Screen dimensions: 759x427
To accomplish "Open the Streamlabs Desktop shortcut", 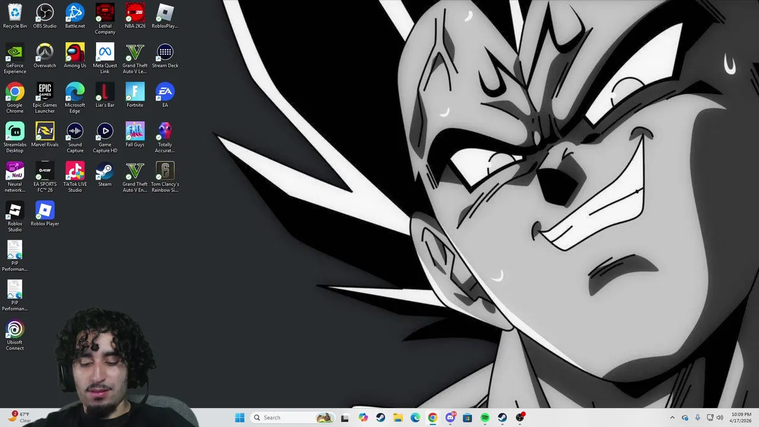I will (x=15, y=138).
